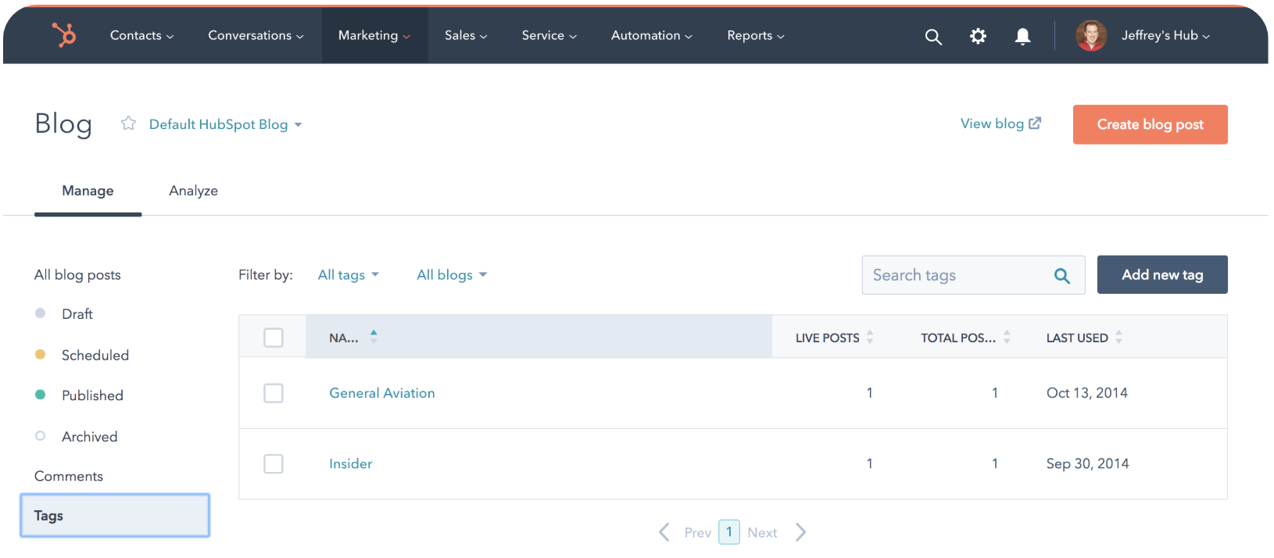This screenshot has width=1274, height=558.
Task: Click the Prev pagination link
Action: click(698, 533)
